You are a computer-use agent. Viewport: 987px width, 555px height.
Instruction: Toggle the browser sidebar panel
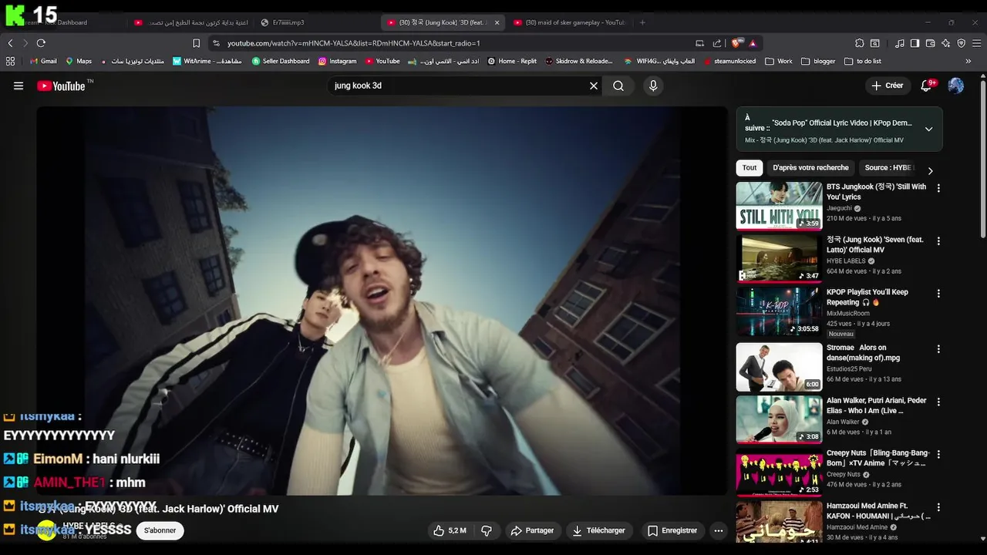[x=915, y=43]
